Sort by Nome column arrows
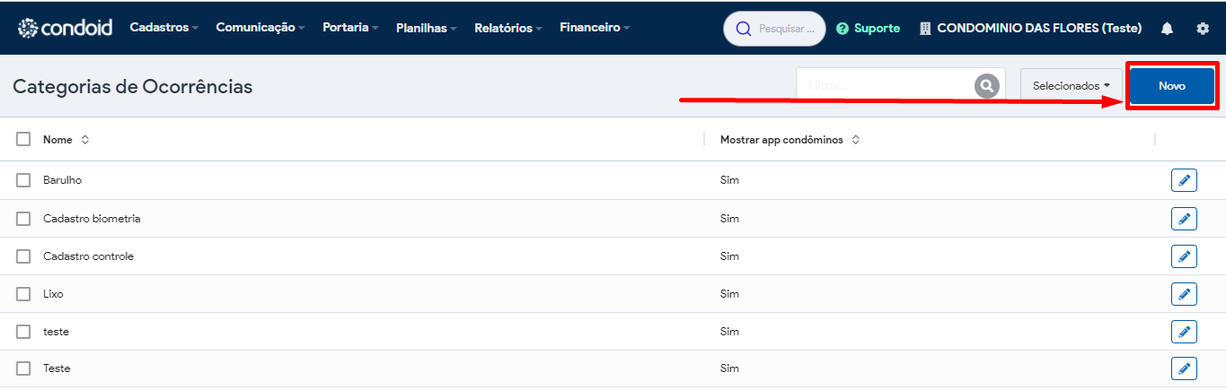 (85, 140)
